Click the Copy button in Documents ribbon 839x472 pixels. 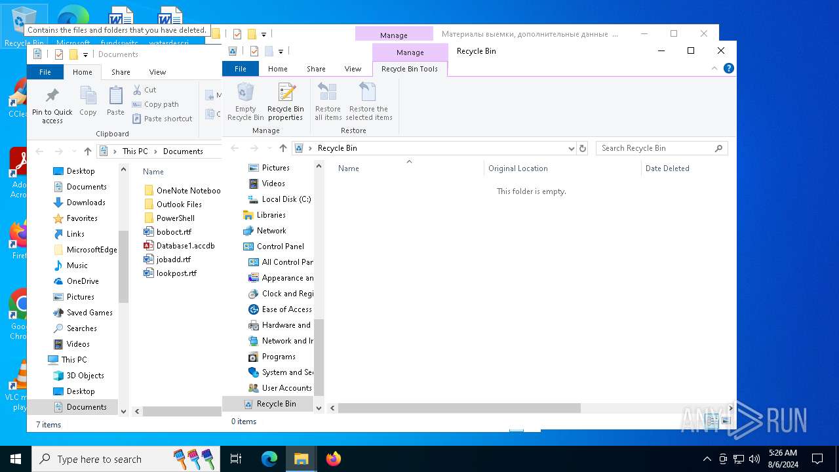[x=88, y=102]
